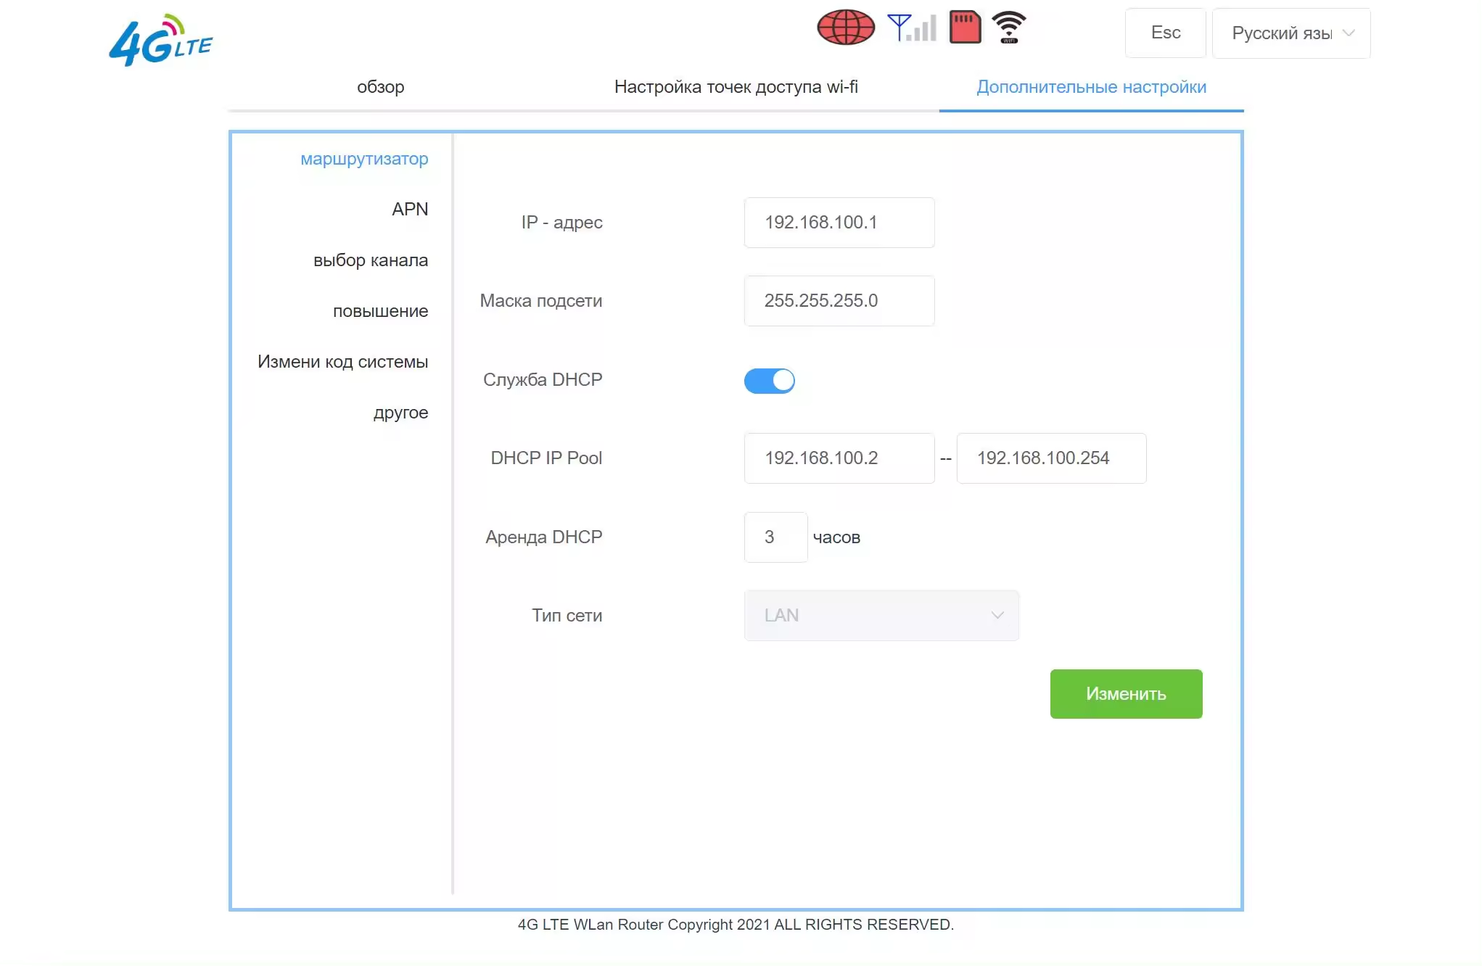Open Дополнительные настройки tab

click(x=1092, y=87)
